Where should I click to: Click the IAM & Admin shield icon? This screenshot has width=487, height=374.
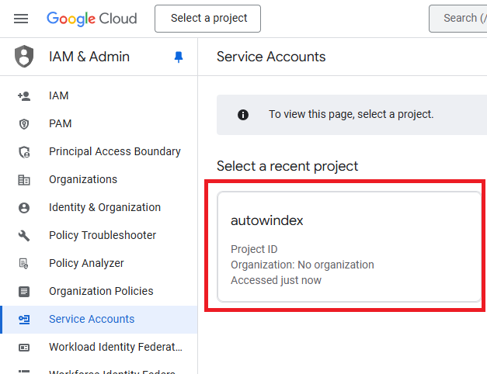[x=24, y=57]
